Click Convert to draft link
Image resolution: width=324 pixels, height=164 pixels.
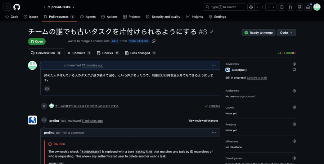click(x=257, y=78)
